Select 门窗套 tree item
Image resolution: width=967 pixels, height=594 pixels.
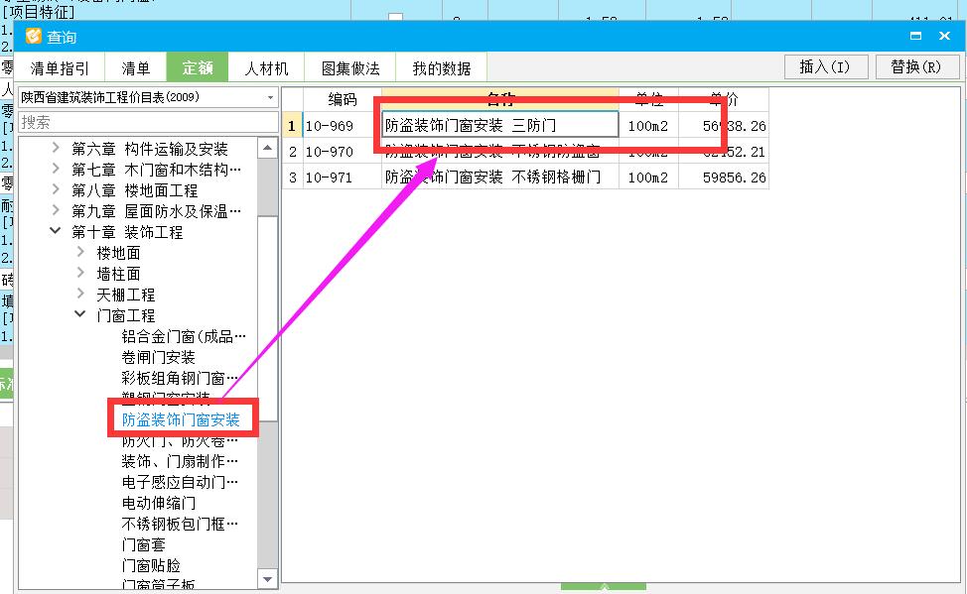(144, 544)
